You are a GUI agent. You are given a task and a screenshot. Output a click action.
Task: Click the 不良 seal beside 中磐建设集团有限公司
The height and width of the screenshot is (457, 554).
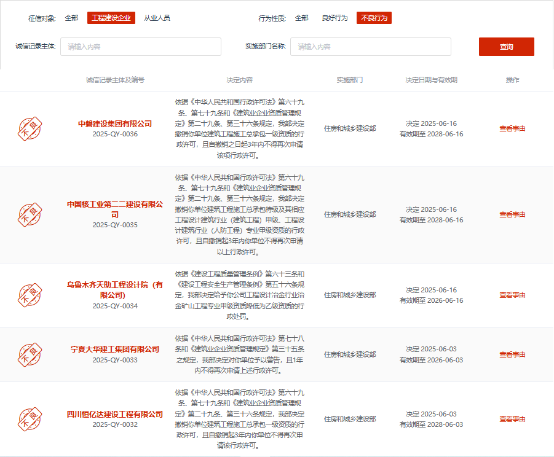[x=29, y=129]
